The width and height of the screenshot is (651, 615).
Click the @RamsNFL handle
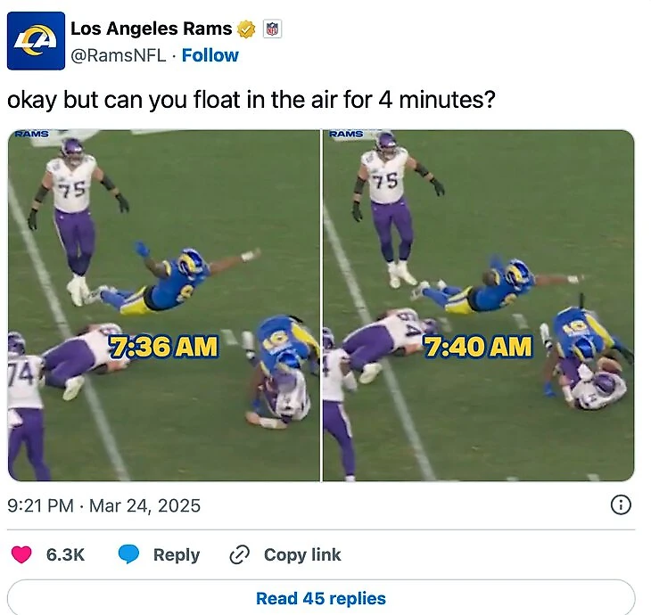pyautogui.click(x=118, y=55)
